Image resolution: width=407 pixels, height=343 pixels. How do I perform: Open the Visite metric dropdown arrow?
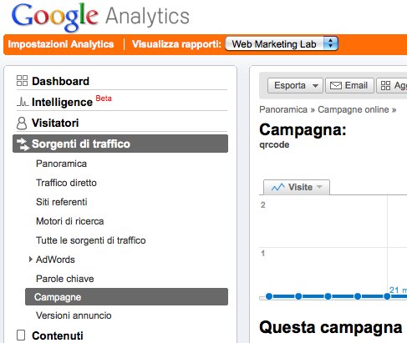tap(319, 187)
